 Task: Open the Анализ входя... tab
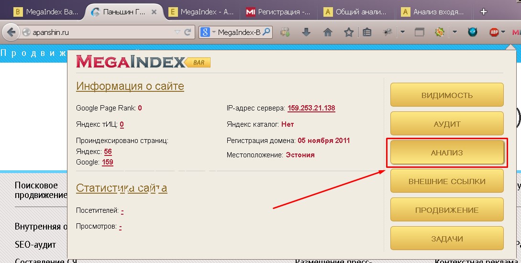[432, 12]
